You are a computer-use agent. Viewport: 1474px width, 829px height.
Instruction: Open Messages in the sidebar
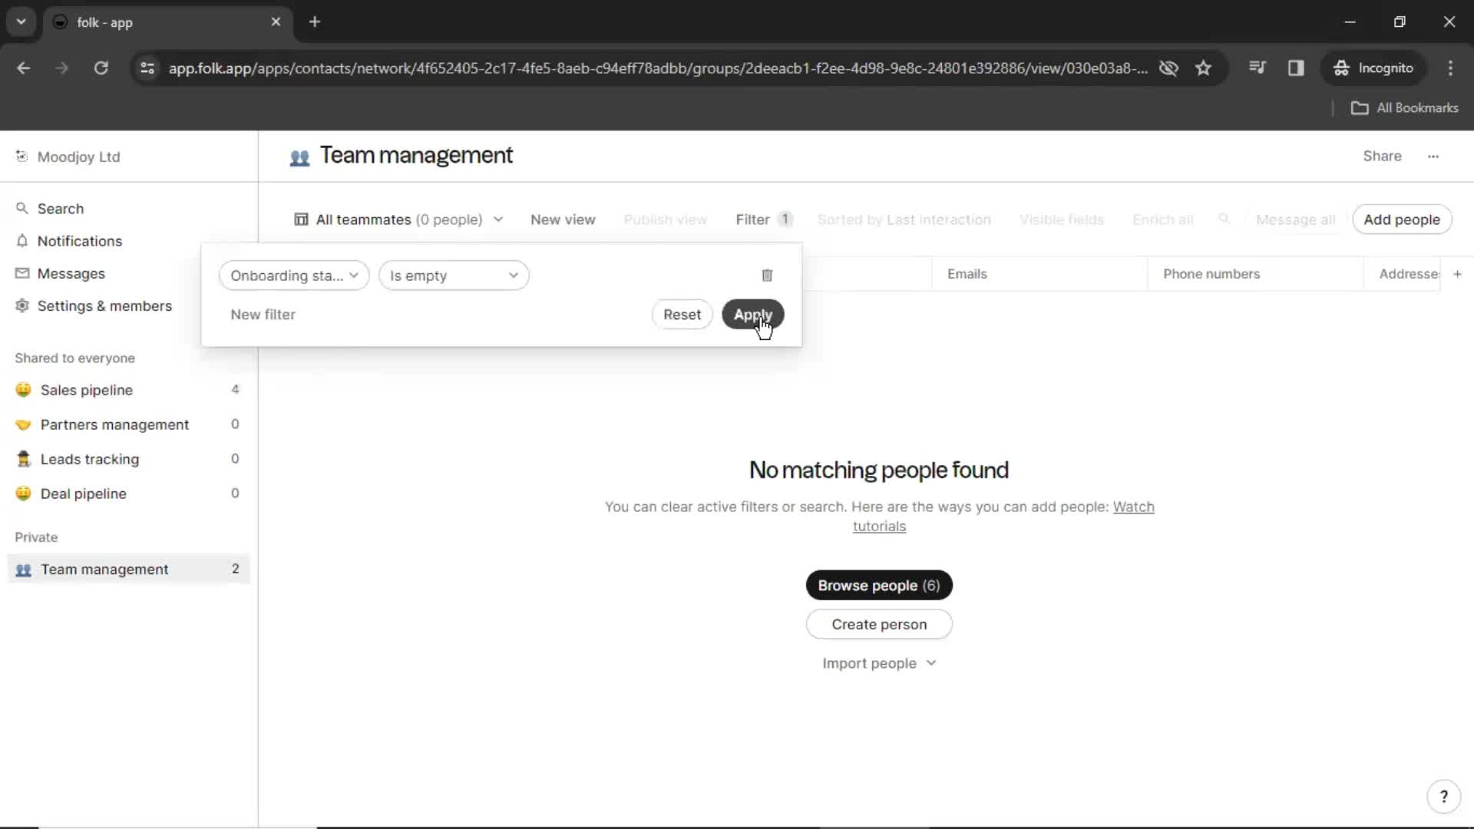(x=71, y=273)
